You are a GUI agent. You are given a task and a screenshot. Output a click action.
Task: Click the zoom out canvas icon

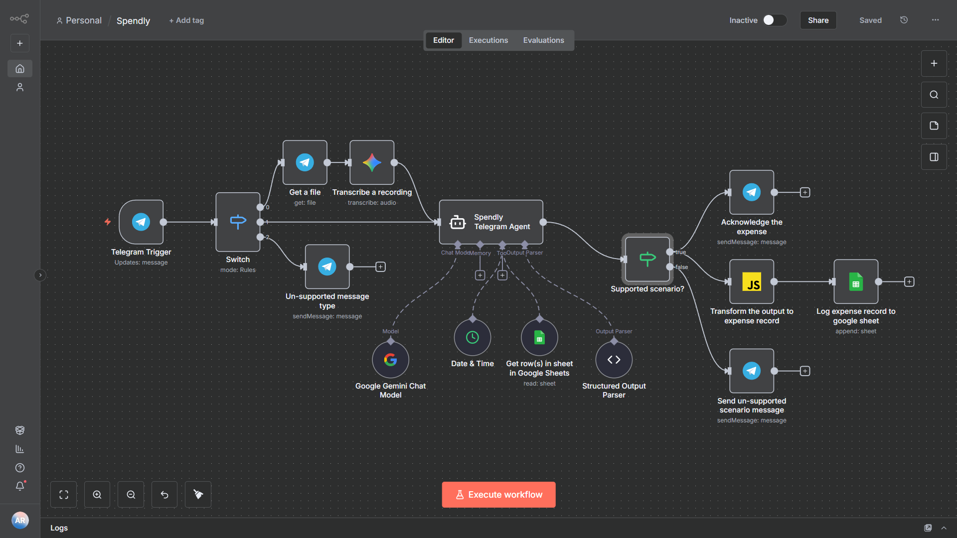coord(131,495)
